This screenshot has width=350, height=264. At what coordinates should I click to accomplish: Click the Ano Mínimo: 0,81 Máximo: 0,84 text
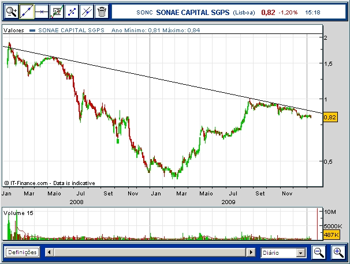155,31
